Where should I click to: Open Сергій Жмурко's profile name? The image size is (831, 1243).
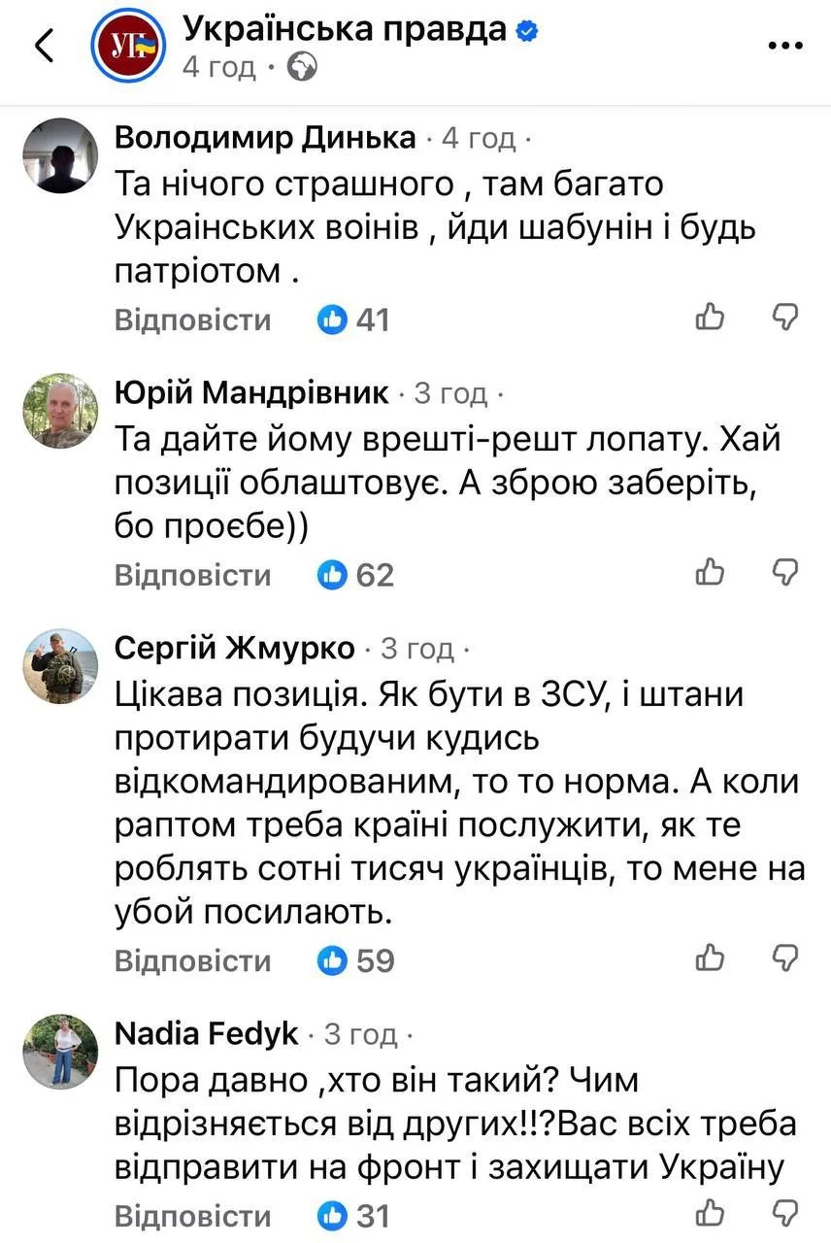coord(235,648)
